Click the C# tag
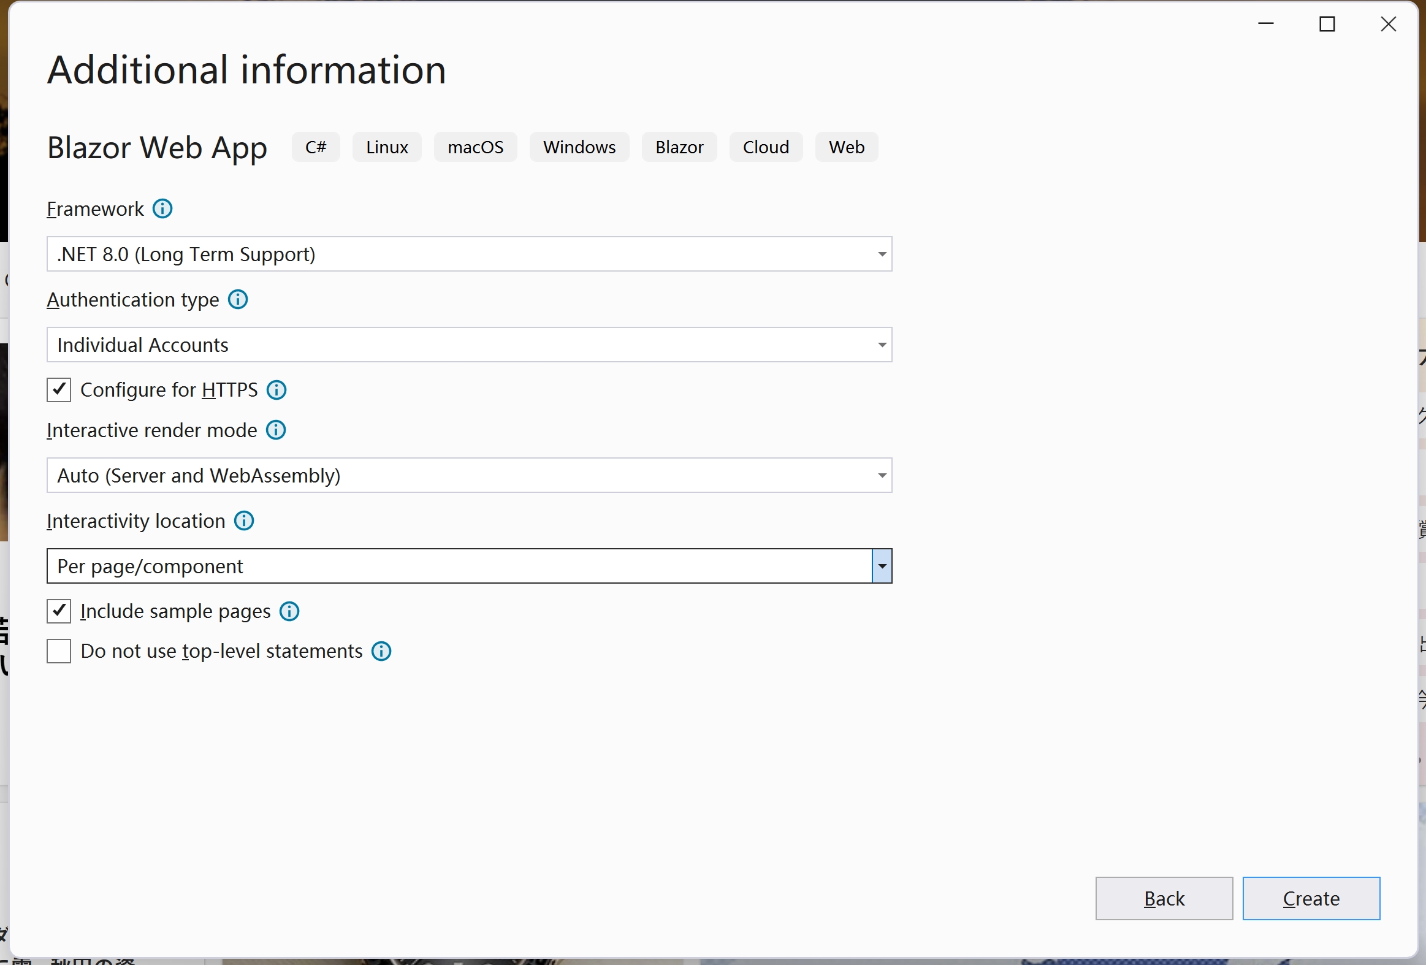This screenshot has width=1426, height=965. 316,147
